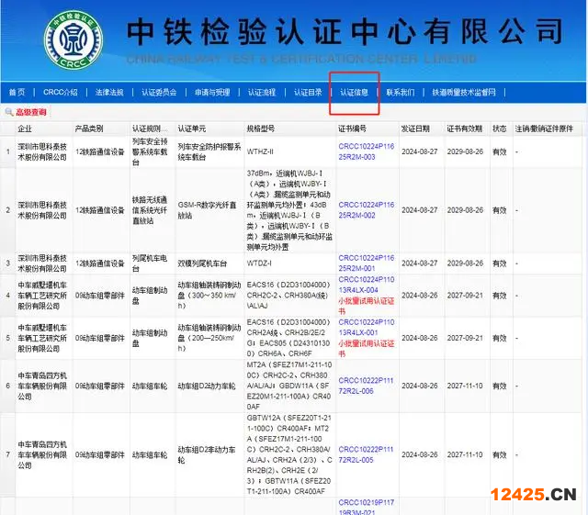Open the 申请与受理 menu item
588x515 pixels.
(212, 92)
